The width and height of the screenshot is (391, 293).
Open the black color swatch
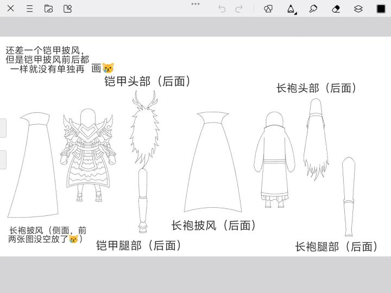(381, 9)
